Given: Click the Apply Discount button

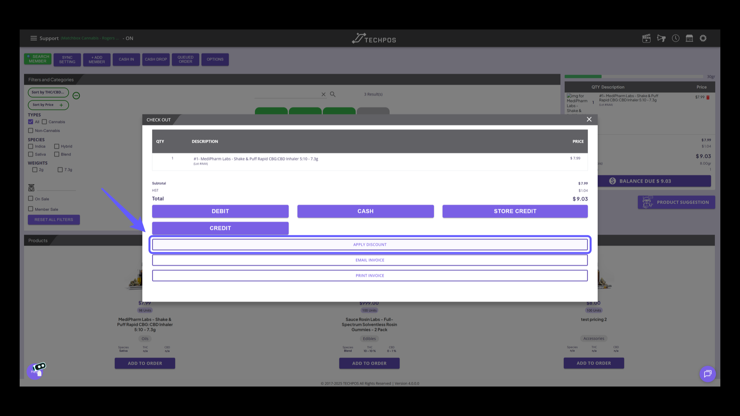Looking at the screenshot, I should (x=370, y=245).
